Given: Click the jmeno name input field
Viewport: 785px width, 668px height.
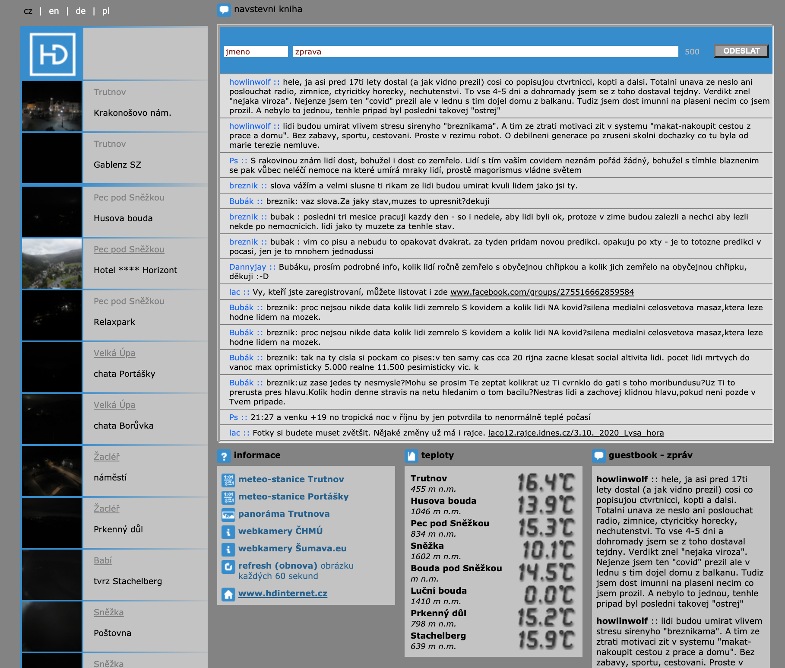Looking at the screenshot, I should tap(256, 52).
